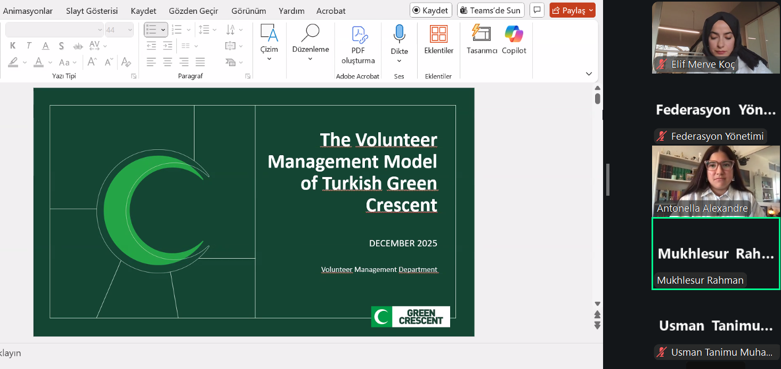This screenshot has height=369, width=781.
Task: Open the Copilot assistant
Action: point(514,40)
